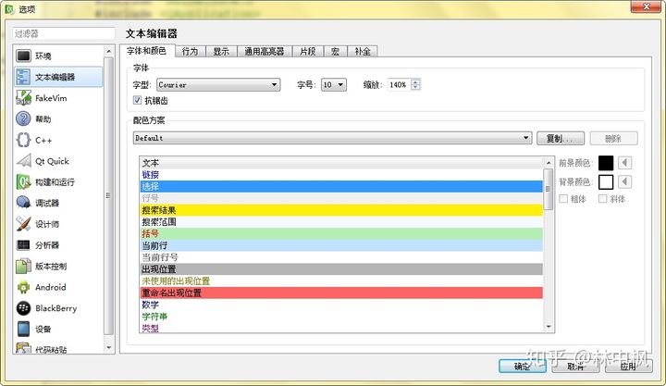Enable the 斜体 italic checkbox

point(603,199)
